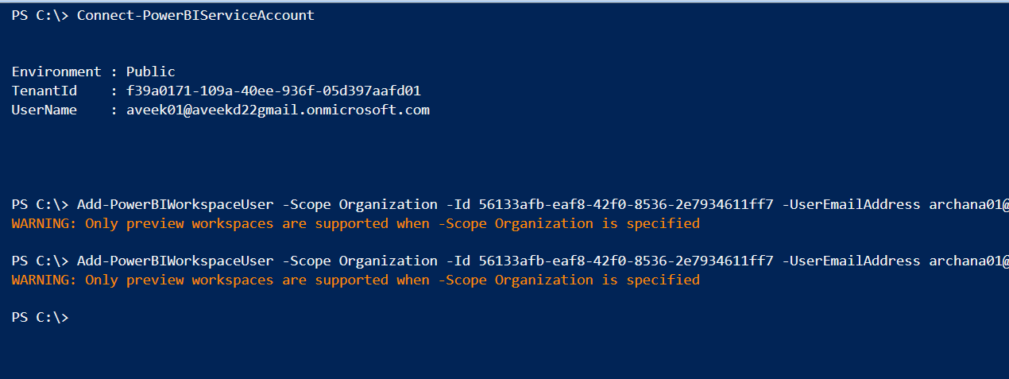Click the first Add-PowerBIWorkspaceUser command name
This screenshot has height=379, width=1009.
pos(175,204)
